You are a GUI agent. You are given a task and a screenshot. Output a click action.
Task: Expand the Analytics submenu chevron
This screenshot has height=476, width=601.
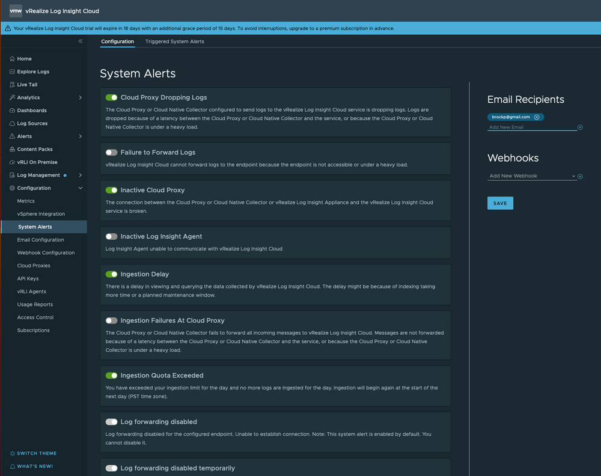(80, 97)
